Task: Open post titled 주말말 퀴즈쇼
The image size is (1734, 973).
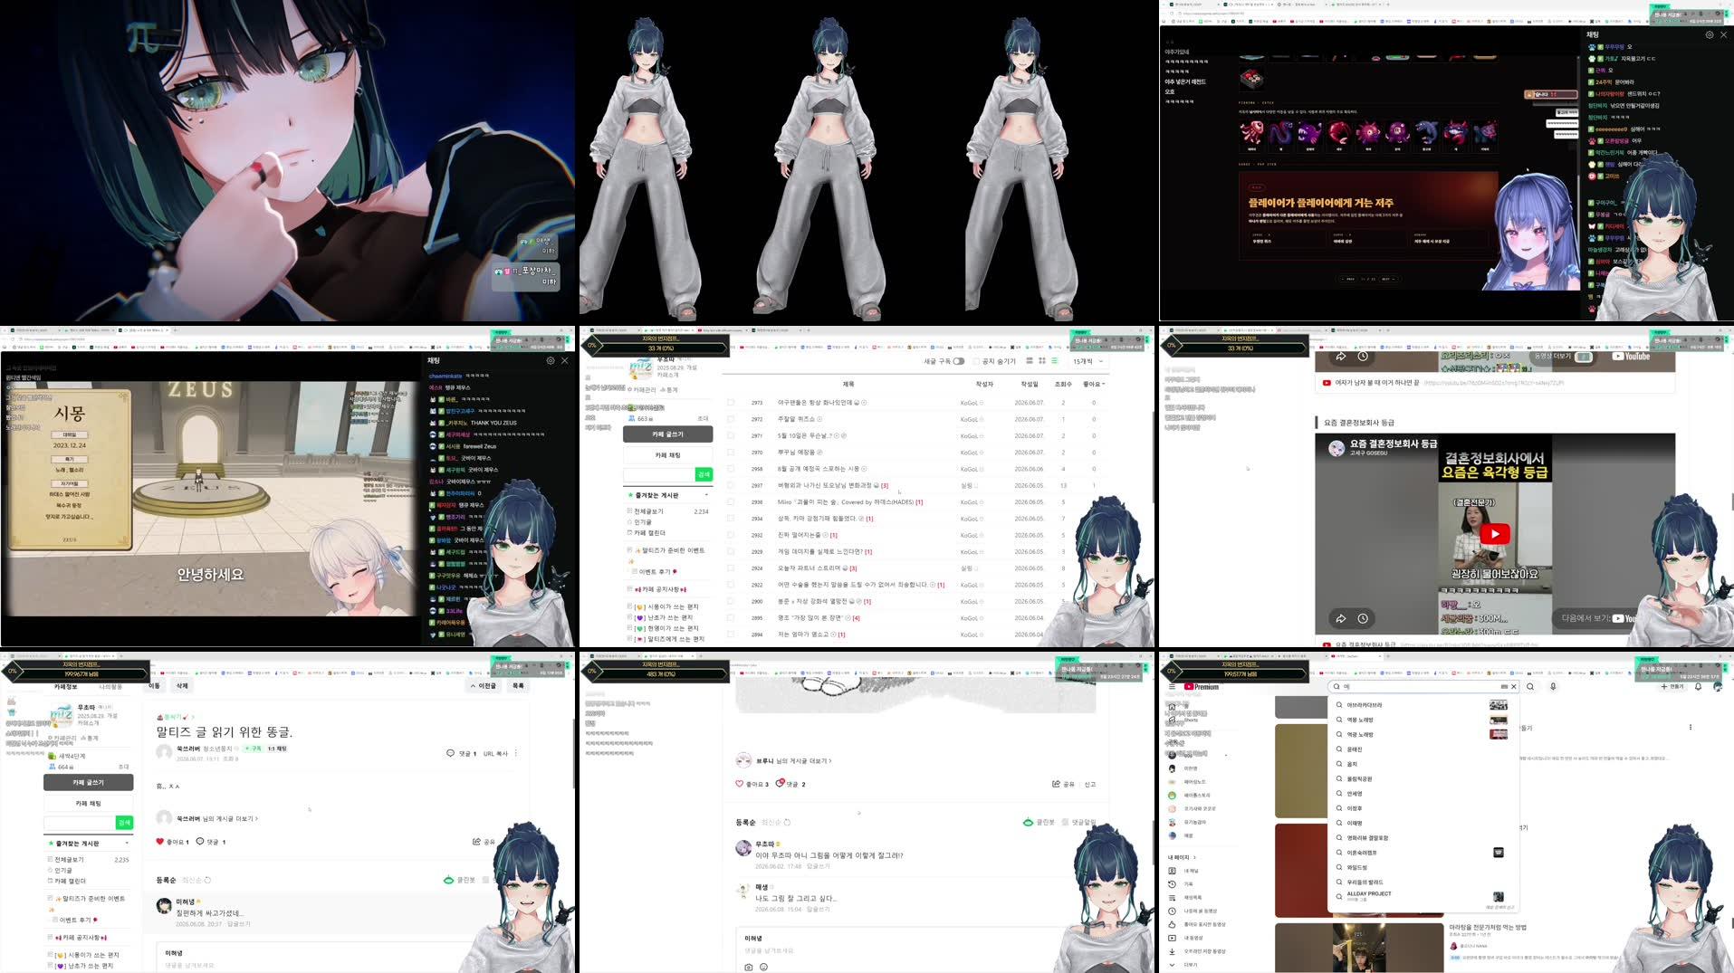Action: 796,419
